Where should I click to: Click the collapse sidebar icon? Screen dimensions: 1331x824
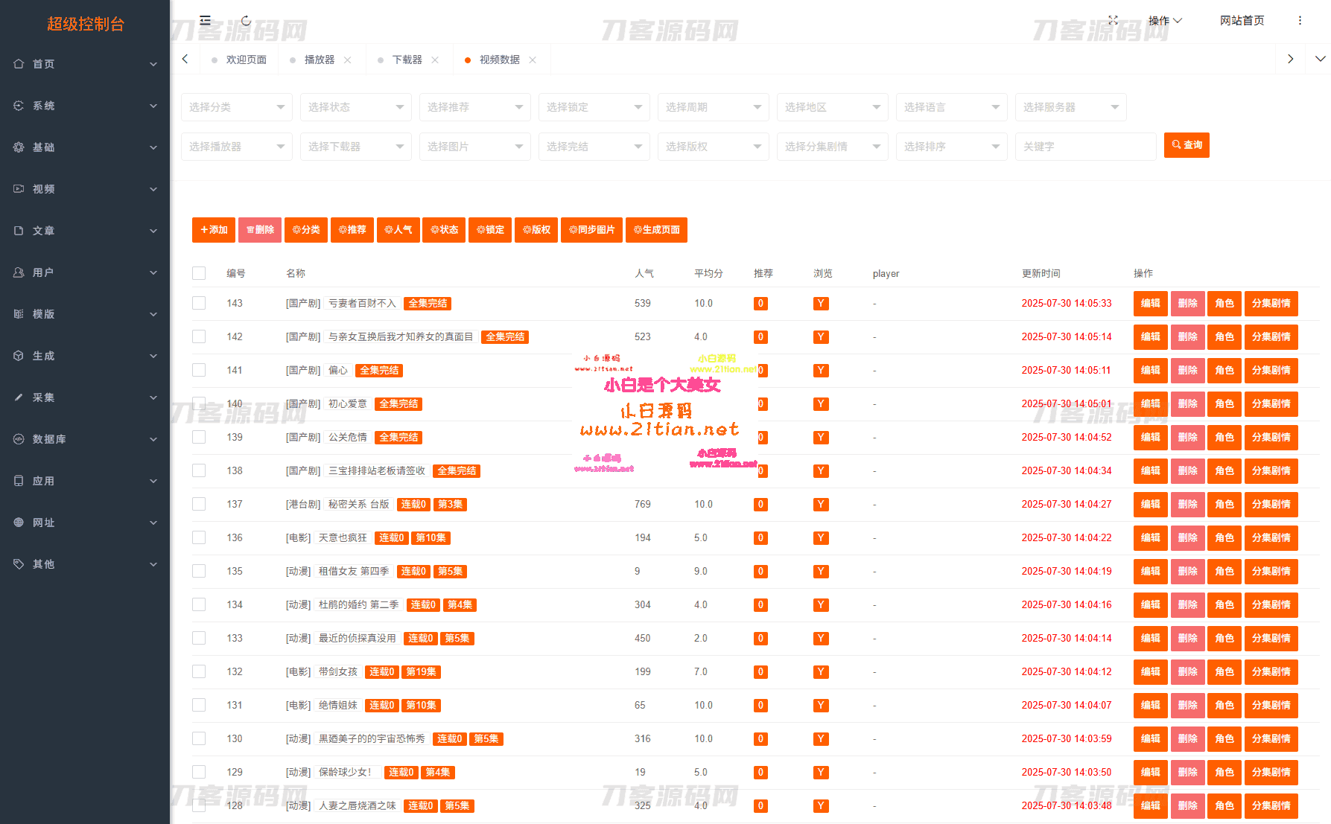point(205,21)
